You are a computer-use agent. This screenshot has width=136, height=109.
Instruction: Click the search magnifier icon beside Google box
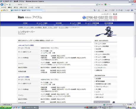coord(133,4)
